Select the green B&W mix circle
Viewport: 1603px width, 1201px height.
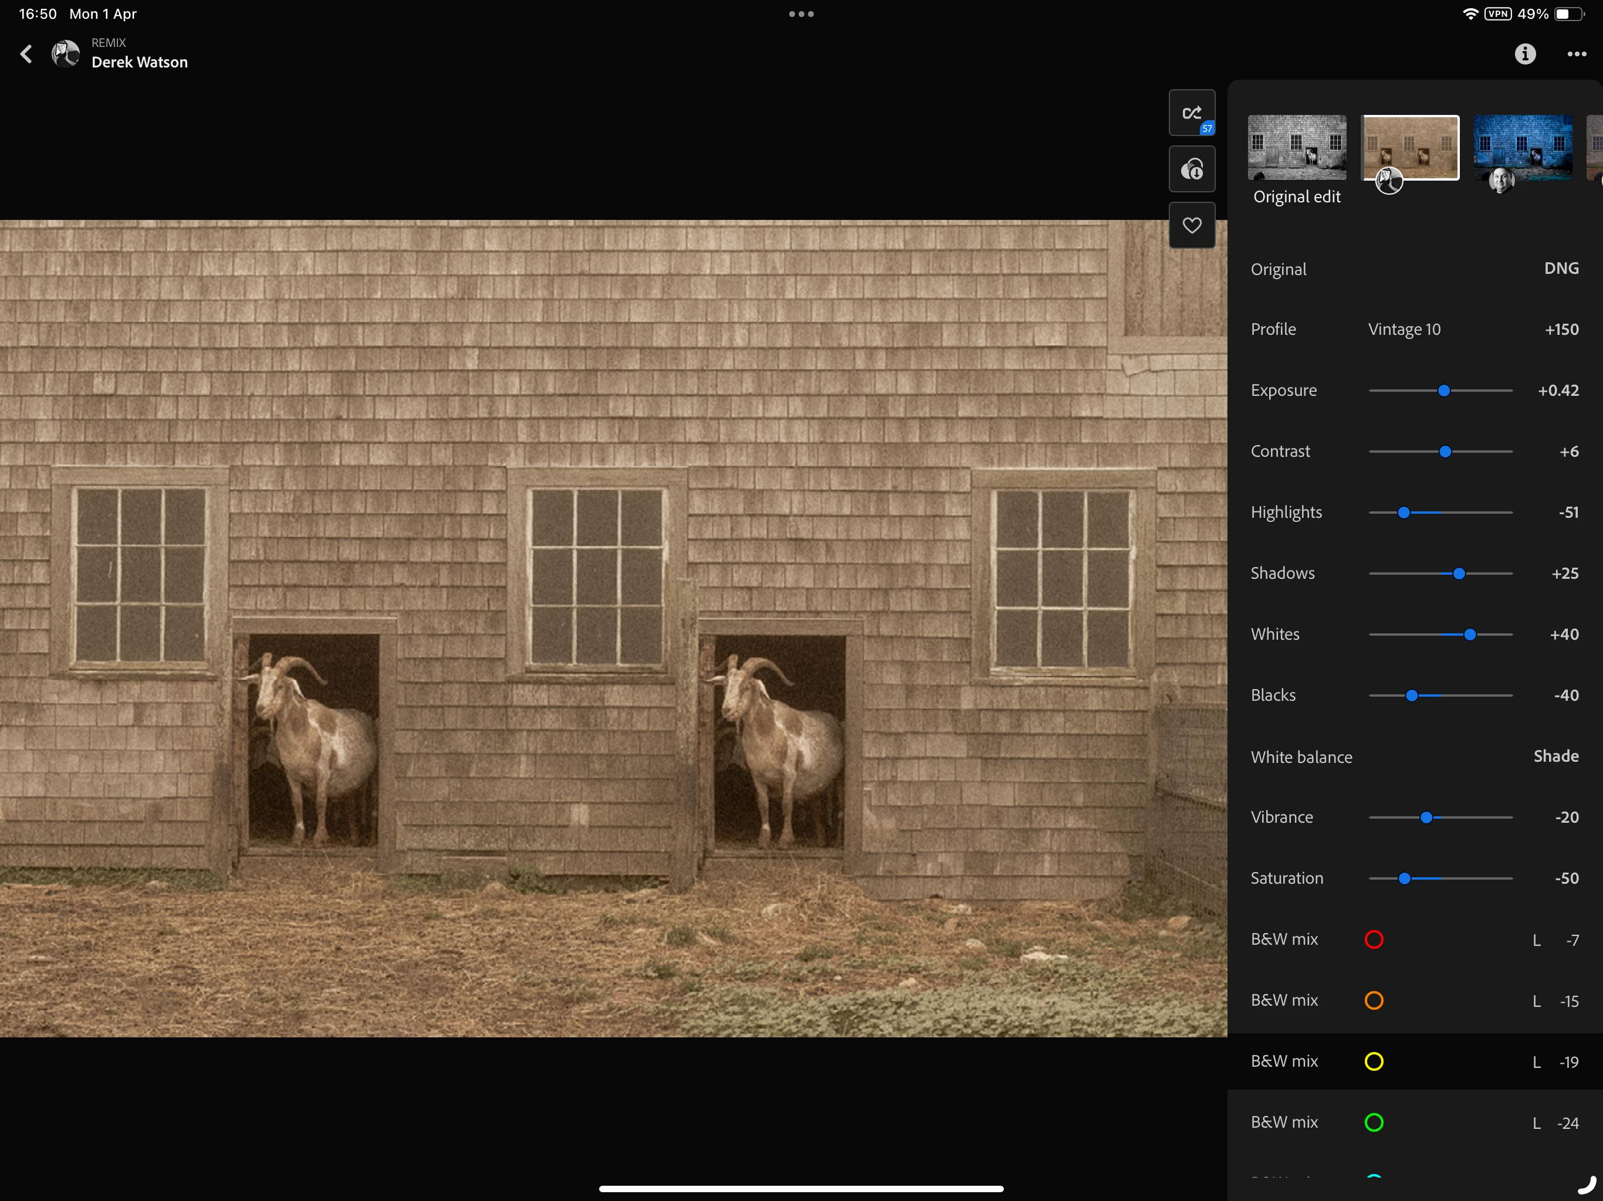click(x=1373, y=1123)
